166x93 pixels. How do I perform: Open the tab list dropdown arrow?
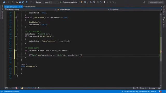(x=161, y=7)
